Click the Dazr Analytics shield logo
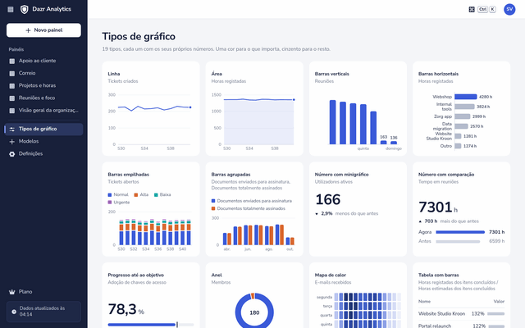The image size is (525, 328). (24, 9)
